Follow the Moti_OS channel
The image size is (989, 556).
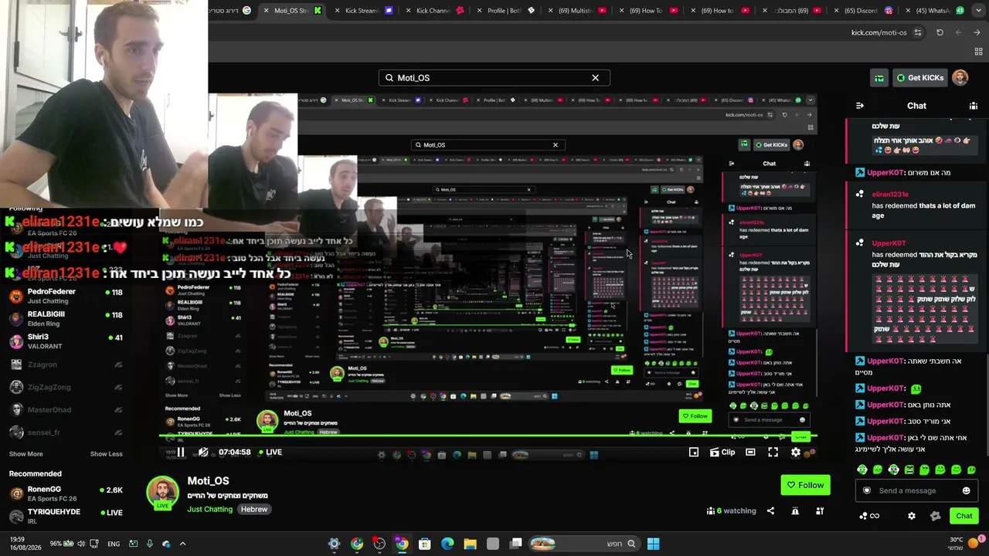pos(805,485)
